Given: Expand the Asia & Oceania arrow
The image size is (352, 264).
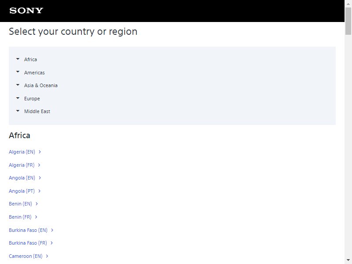Looking at the screenshot, I should coord(18,85).
